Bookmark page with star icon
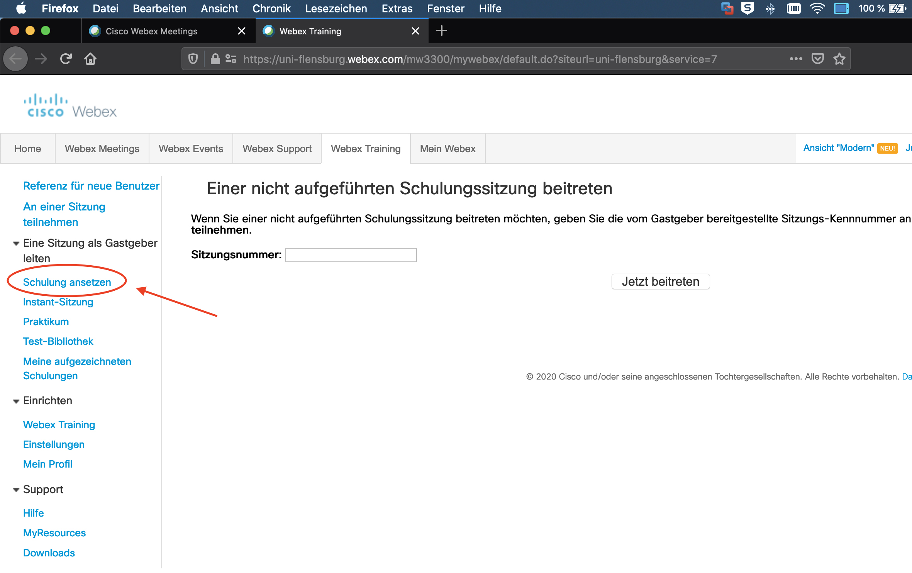 [x=839, y=59]
